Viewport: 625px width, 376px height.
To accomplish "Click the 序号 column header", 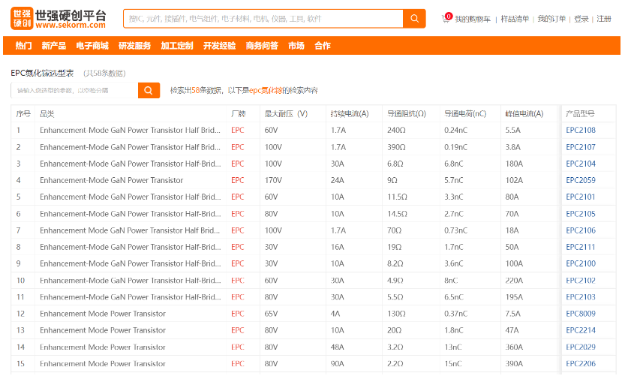I will (x=23, y=114).
